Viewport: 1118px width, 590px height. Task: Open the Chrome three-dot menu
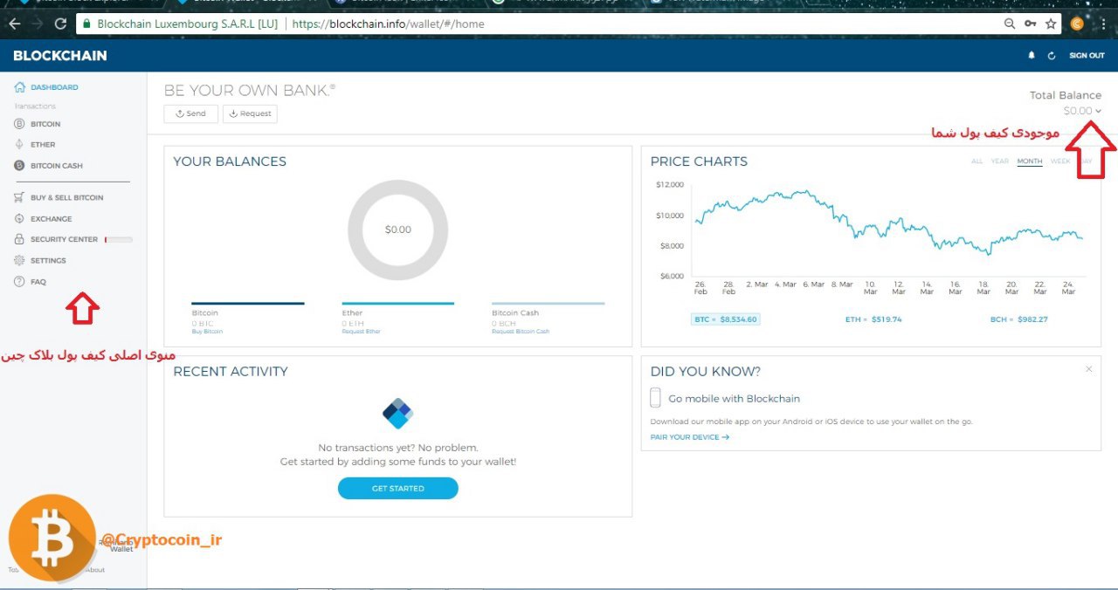(1104, 24)
